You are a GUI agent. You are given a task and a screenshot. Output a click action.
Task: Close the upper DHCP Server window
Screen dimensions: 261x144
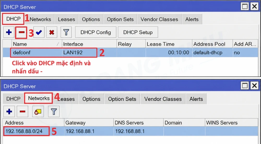point(254,7)
